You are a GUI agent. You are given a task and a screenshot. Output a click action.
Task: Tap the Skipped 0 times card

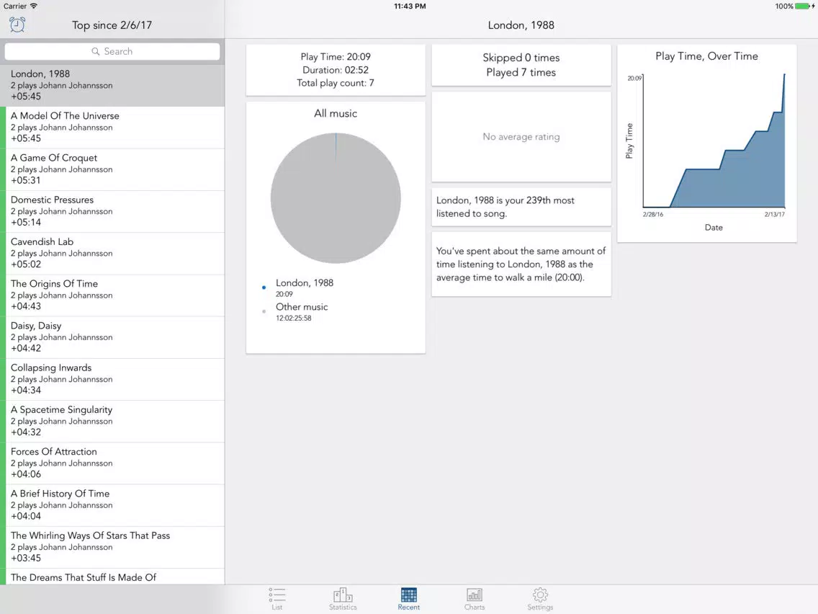(521, 66)
